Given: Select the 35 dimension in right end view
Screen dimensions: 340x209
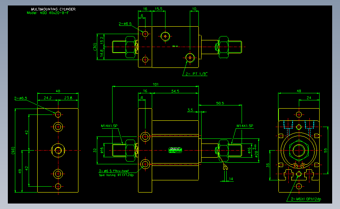Looking at the screenshot, I should [x=267, y=165].
